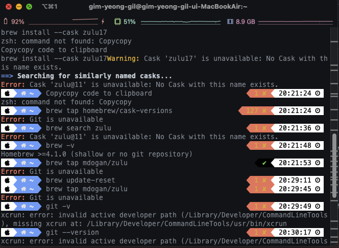Click the Apple icon on 'brew search zulu' prompt
339x248 pixels.
7,128
